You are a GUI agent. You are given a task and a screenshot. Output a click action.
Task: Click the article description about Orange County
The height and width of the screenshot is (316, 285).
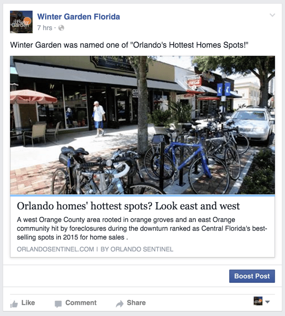[x=142, y=228]
